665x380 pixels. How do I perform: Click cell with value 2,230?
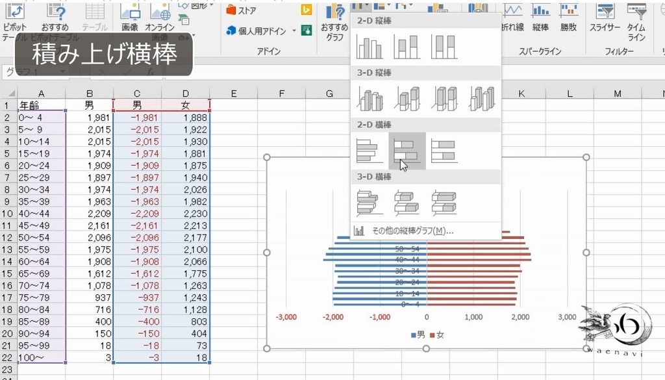point(185,214)
